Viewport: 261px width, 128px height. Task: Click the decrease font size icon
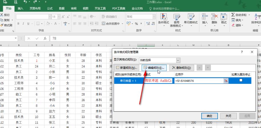coord(68,17)
